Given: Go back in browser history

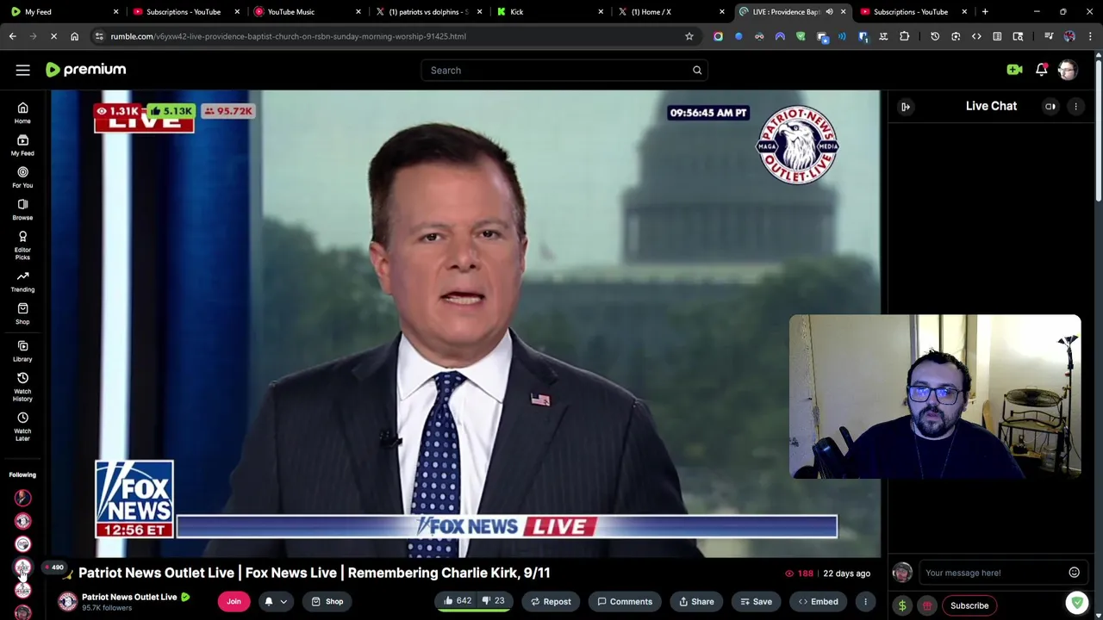Looking at the screenshot, I should (x=12, y=36).
